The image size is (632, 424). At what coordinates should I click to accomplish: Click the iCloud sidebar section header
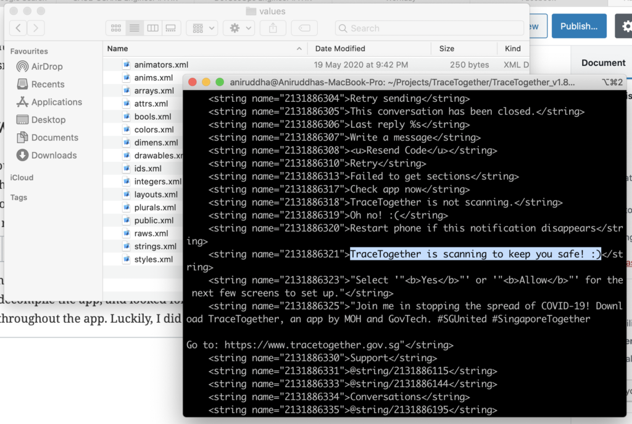click(x=22, y=178)
